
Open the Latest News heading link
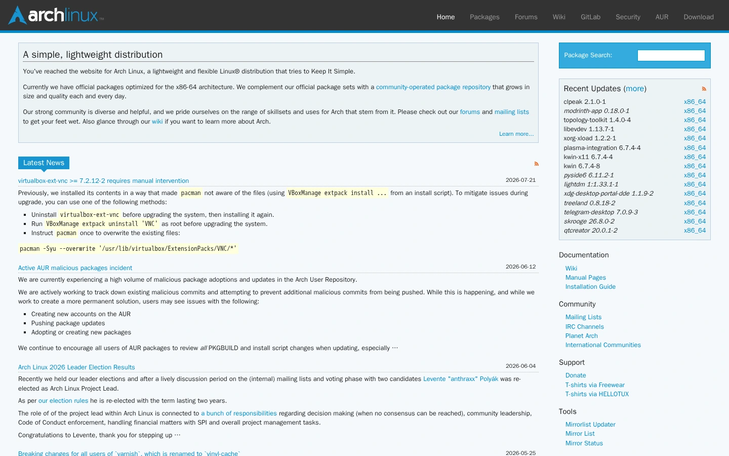pos(44,163)
